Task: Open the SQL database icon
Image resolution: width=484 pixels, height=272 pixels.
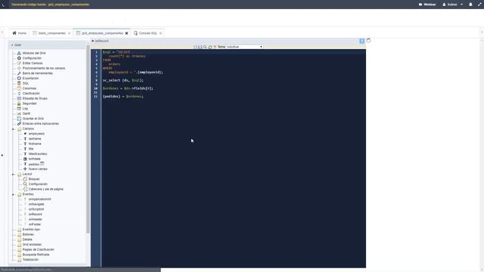Action: (19, 83)
